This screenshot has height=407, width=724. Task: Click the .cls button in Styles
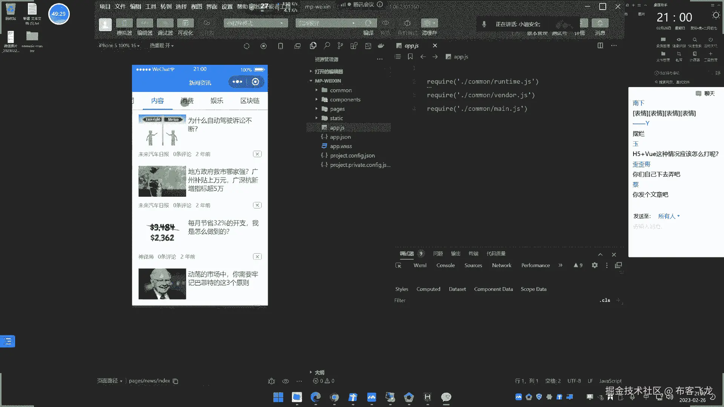click(605, 300)
